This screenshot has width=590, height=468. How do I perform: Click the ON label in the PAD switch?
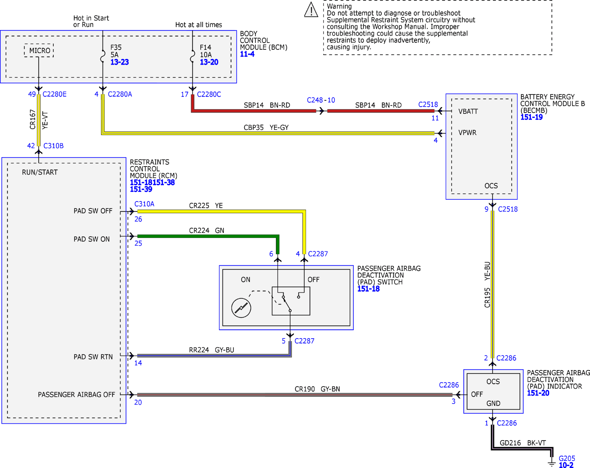pyautogui.click(x=245, y=280)
